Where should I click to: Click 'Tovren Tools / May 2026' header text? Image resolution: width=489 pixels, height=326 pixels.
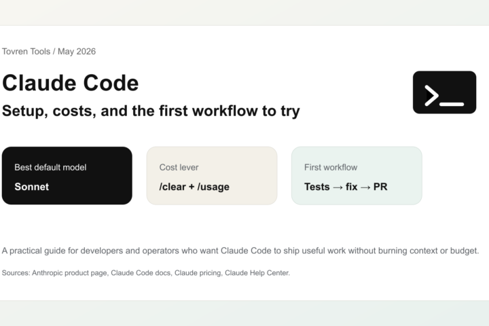point(49,52)
